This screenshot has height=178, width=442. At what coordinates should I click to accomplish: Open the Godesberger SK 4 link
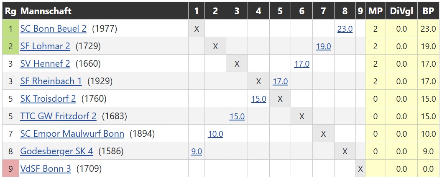(x=56, y=151)
